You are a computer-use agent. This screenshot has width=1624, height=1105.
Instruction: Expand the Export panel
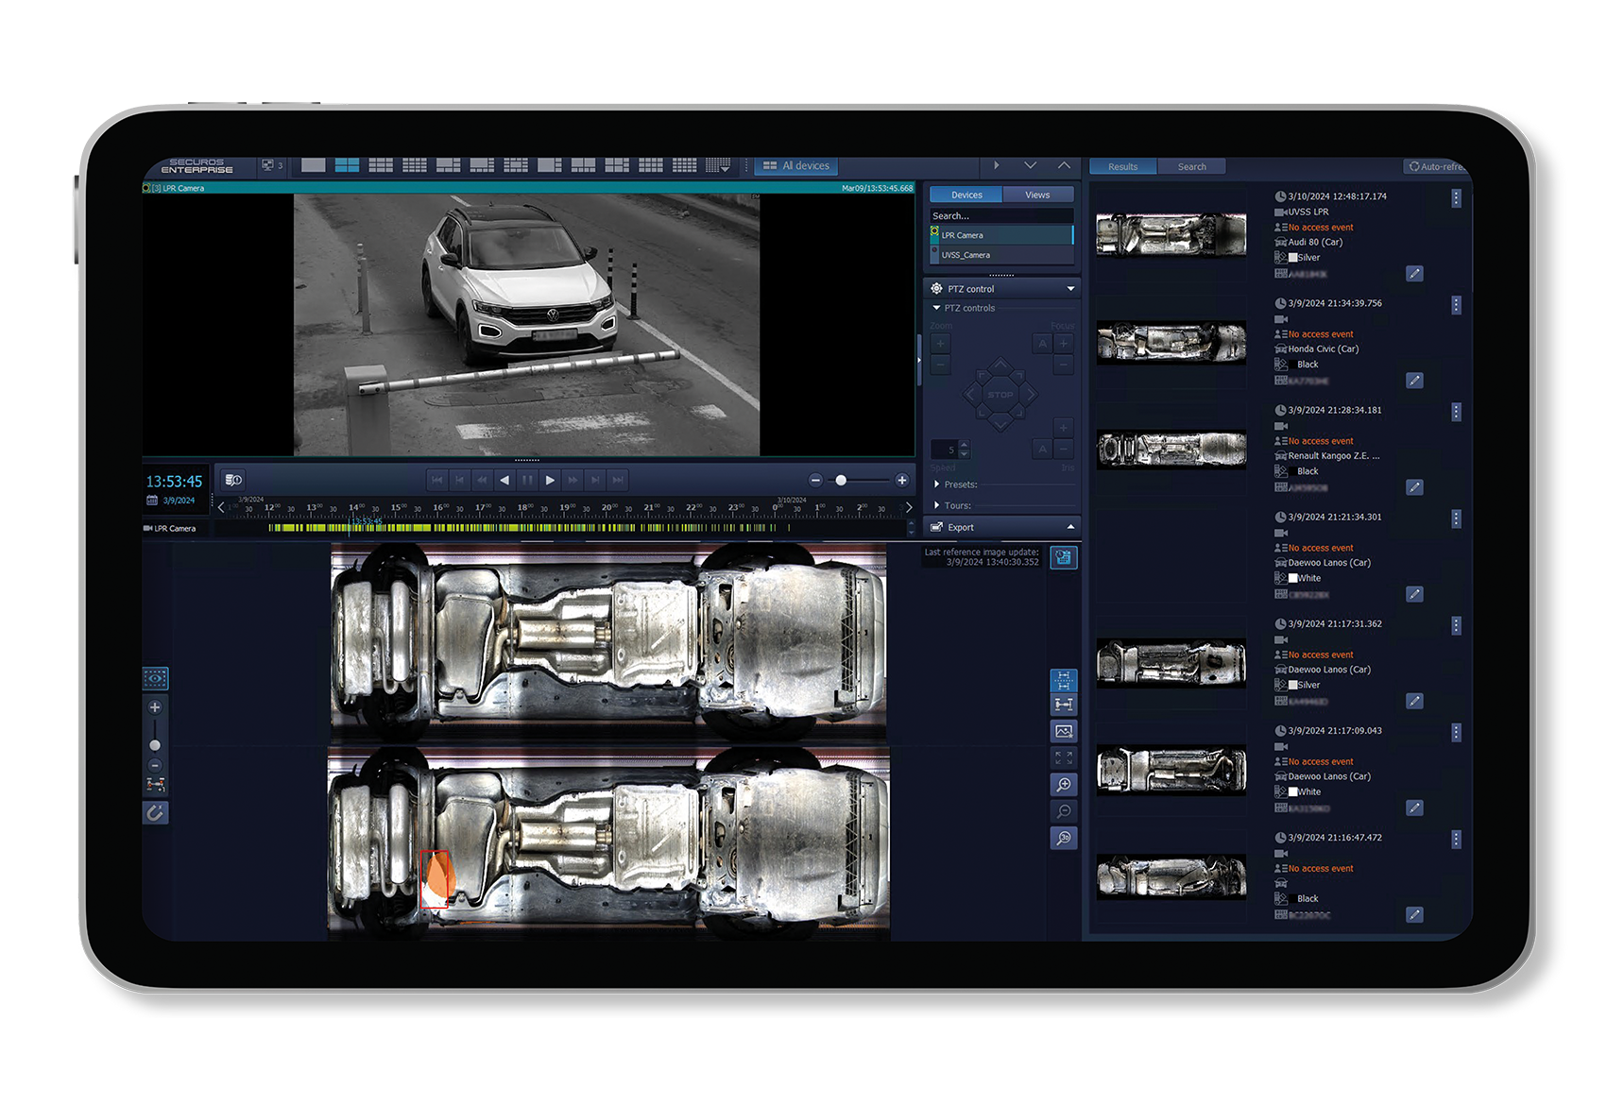[x=1070, y=527]
